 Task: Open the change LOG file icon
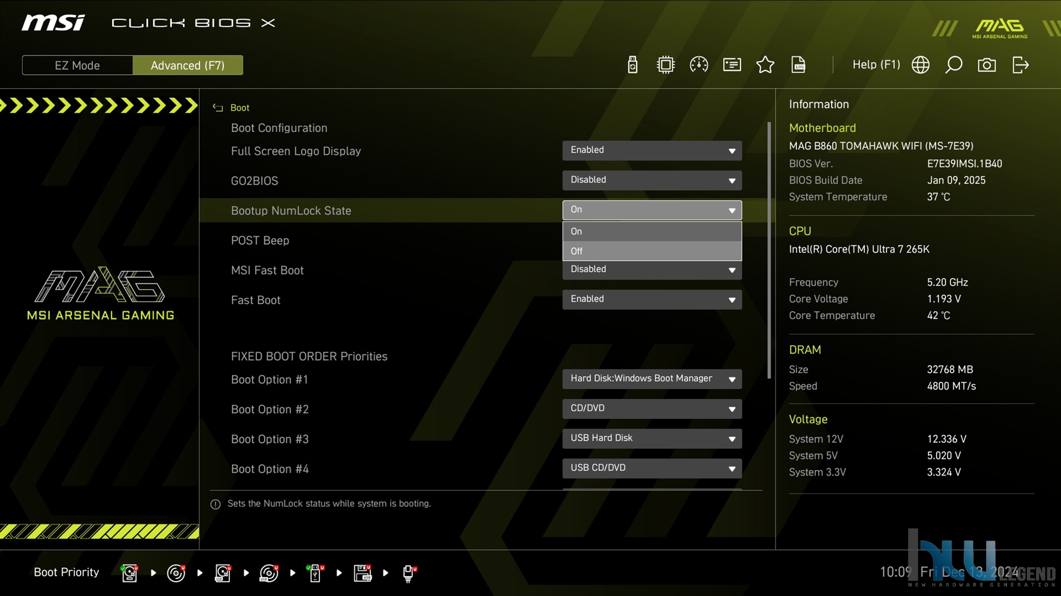coord(798,65)
